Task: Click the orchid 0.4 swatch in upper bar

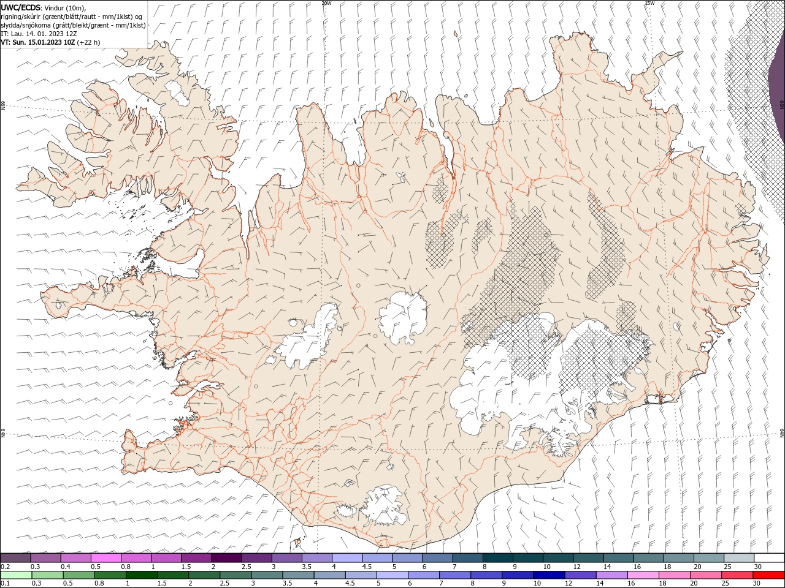Action: [x=75, y=557]
